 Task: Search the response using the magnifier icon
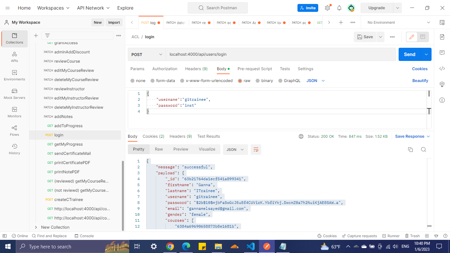tap(424, 149)
